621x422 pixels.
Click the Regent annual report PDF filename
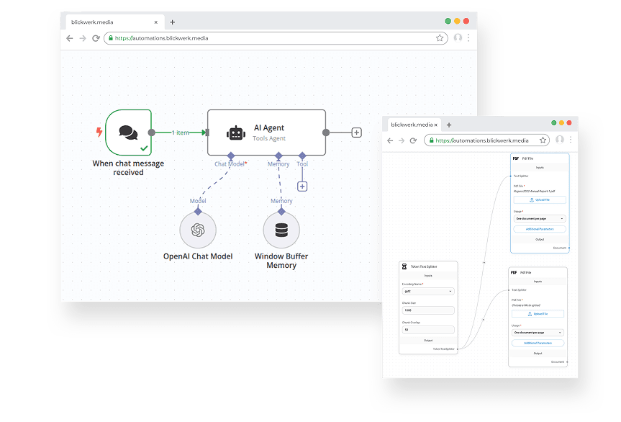pyautogui.click(x=534, y=191)
